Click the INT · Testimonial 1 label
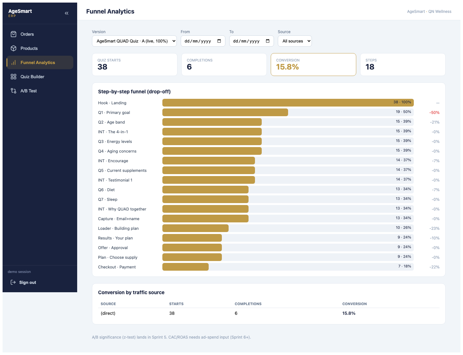Screen dimensions: 463x355 (115, 180)
